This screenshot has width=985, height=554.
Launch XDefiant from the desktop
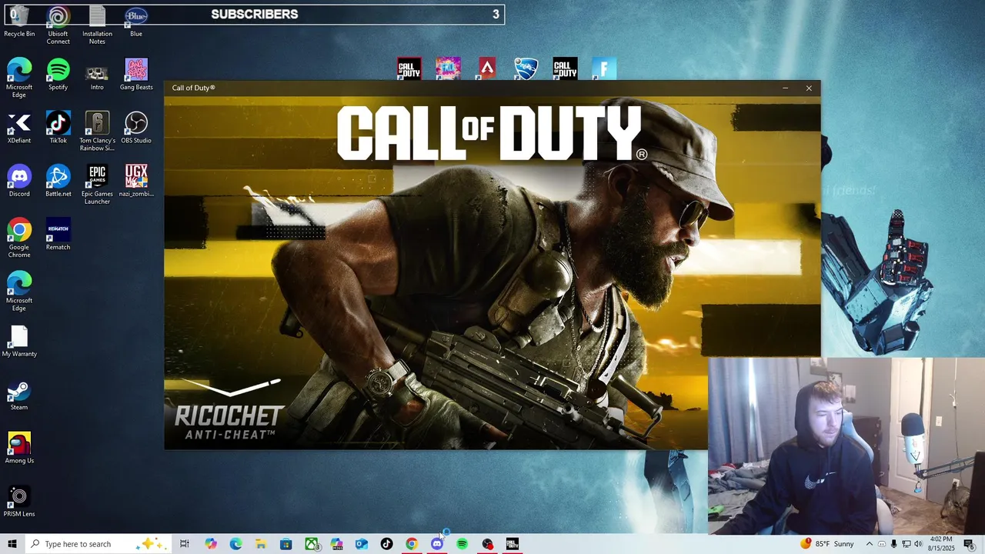point(19,128)
